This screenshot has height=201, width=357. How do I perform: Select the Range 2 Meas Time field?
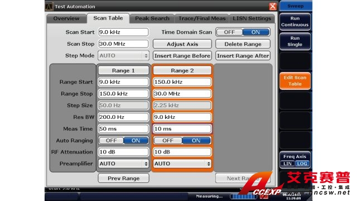(x=182, y=129)
